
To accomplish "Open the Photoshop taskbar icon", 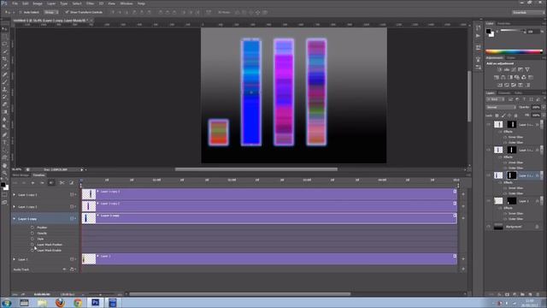I will coord(95,302).
